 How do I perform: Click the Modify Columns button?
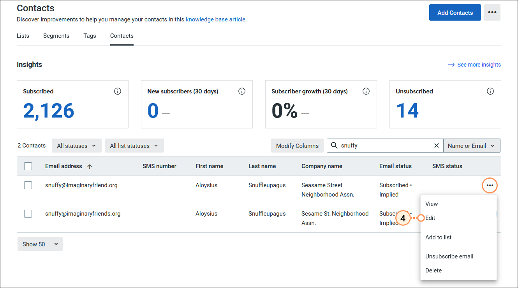coord(297,146)
